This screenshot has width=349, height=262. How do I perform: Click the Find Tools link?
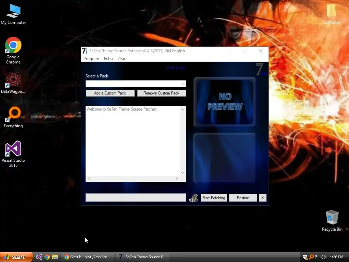pyautogui.click(x=176, y=68)
